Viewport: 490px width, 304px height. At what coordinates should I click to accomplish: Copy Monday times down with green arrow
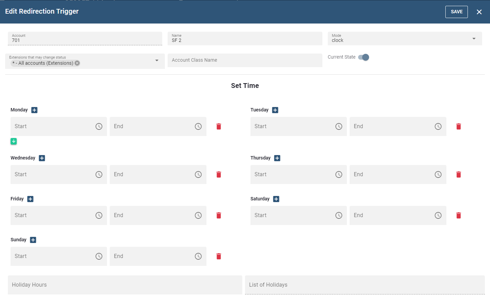(14, 141)
